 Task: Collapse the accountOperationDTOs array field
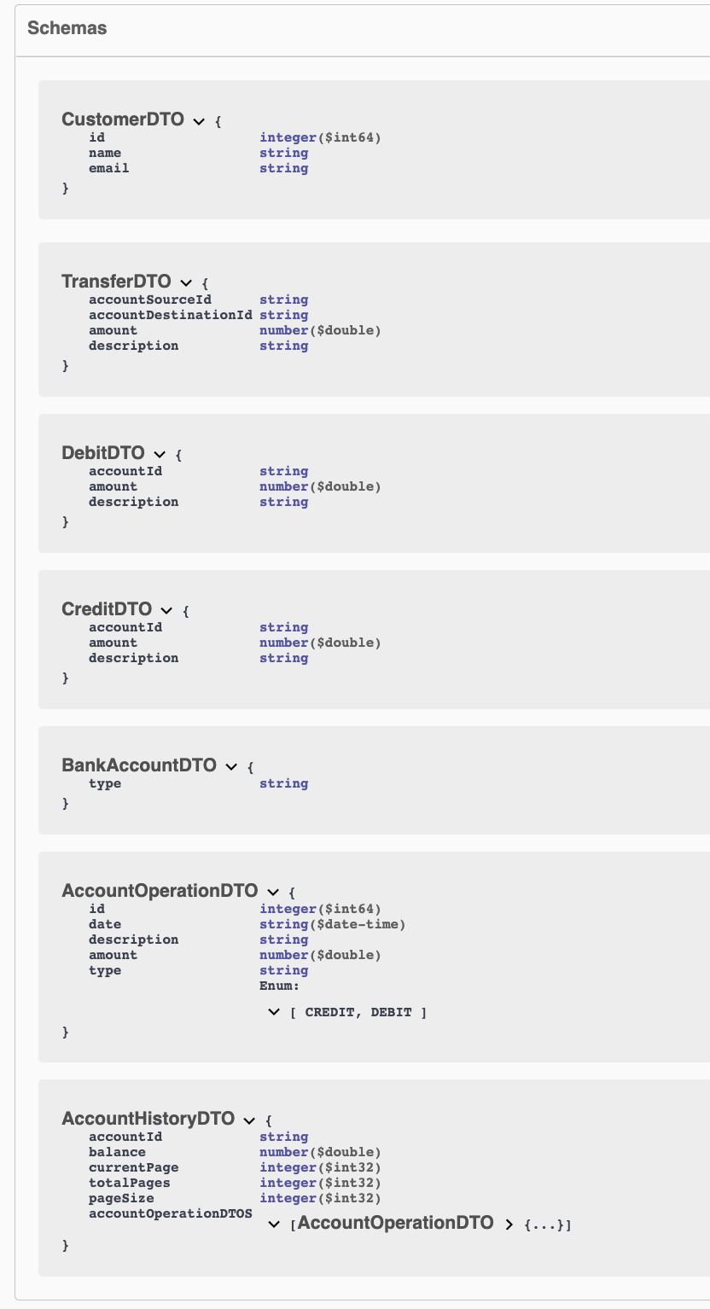pyautogui.click(x=274, y=1224)
